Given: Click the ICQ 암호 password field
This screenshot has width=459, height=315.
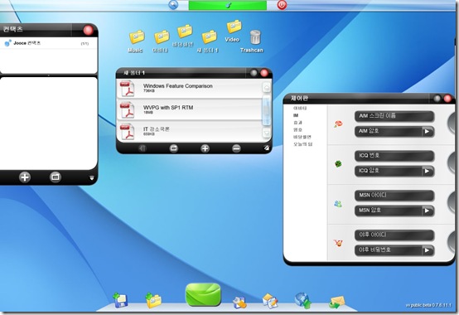Looking at the screenshot, I should (x=388, y=171).
